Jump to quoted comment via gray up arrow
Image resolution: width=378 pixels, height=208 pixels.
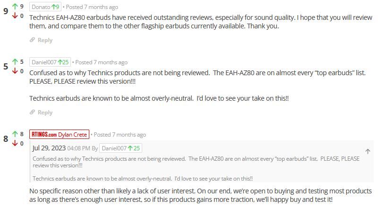click(x=368, y=151)
